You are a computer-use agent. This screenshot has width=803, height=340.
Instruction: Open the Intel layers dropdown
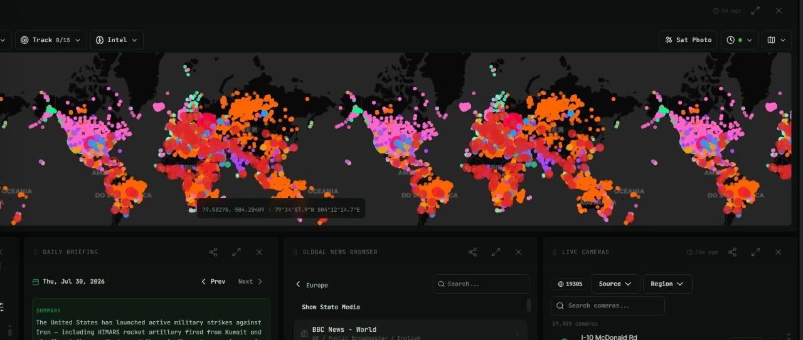click(117, 40)
